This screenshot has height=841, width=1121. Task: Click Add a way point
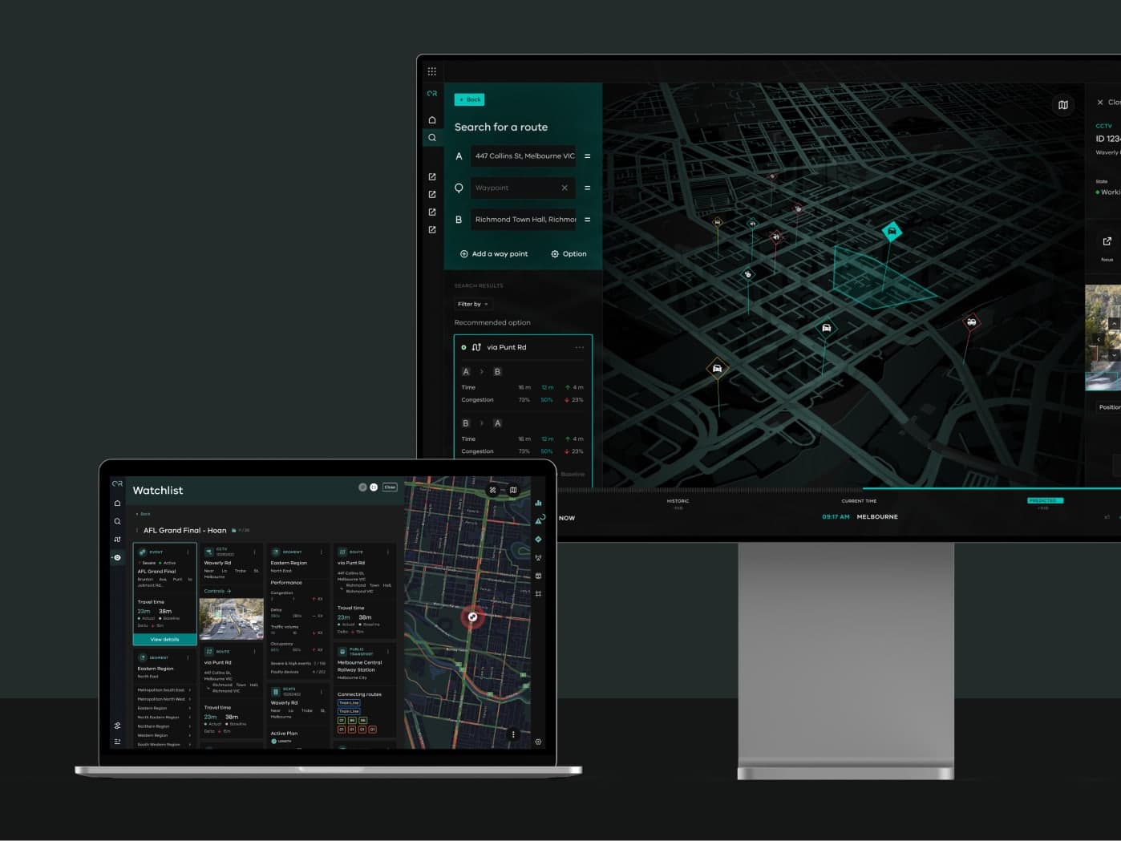tap(494, 254)
